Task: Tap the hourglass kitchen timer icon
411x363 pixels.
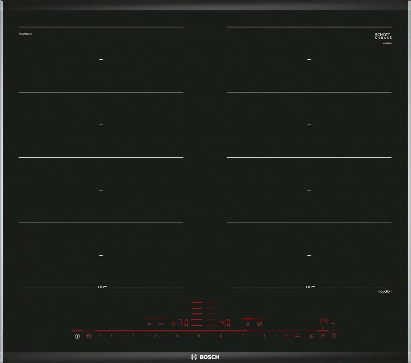Action: click(311, 336)
